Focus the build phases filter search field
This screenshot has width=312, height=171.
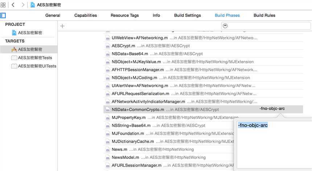point(266,26)
